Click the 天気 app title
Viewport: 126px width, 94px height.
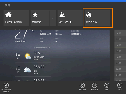7,5
